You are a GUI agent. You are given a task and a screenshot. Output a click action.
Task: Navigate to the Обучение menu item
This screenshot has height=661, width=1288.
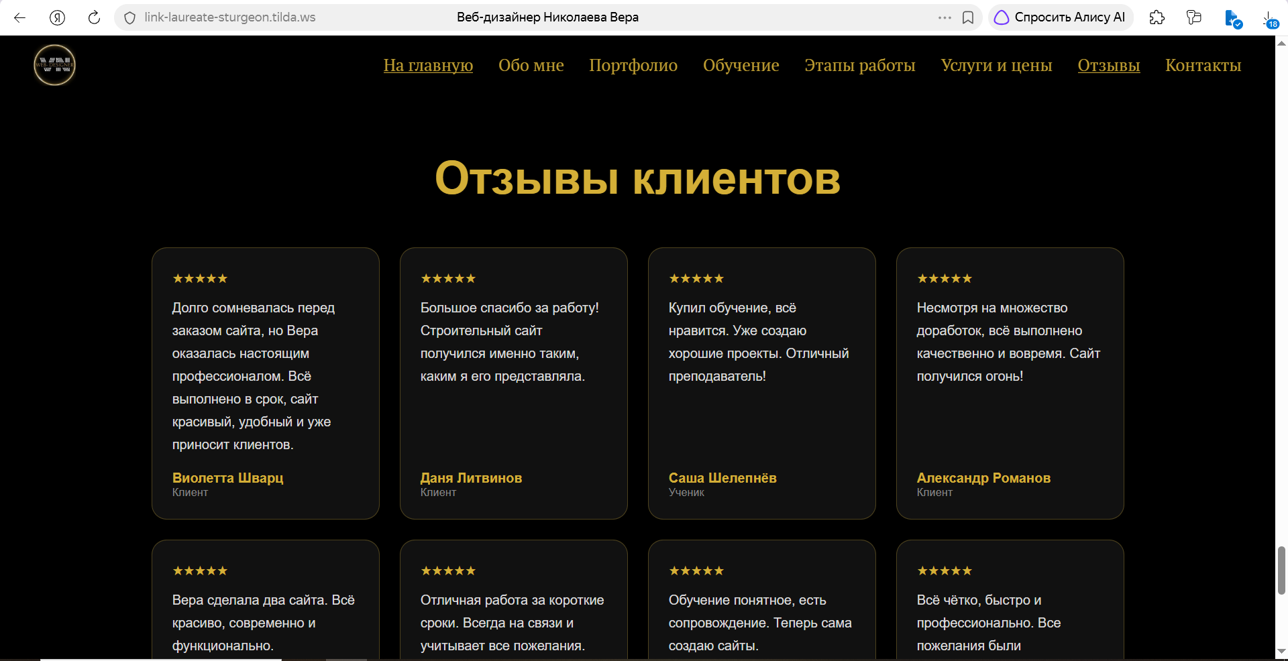(x=741, y=65)
